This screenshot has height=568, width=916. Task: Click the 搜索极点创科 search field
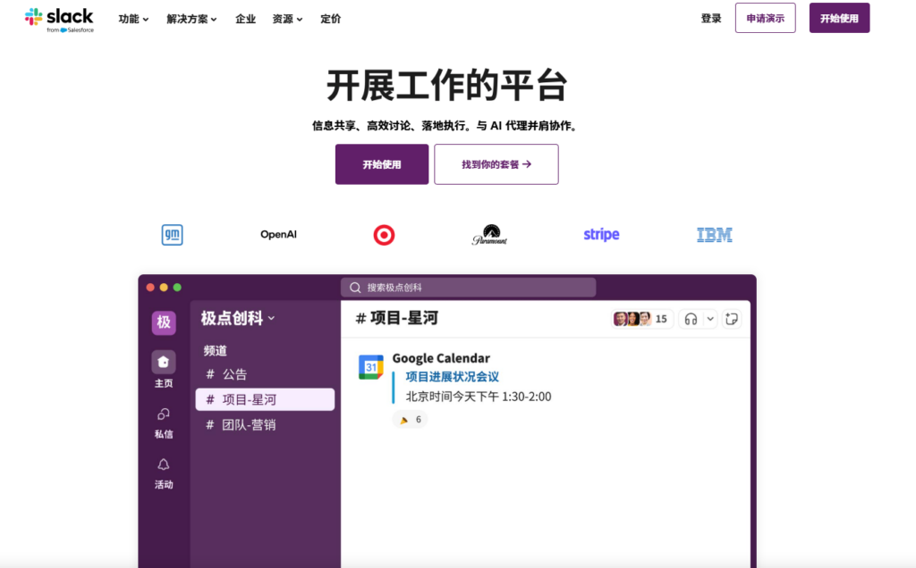coord(469,287)
